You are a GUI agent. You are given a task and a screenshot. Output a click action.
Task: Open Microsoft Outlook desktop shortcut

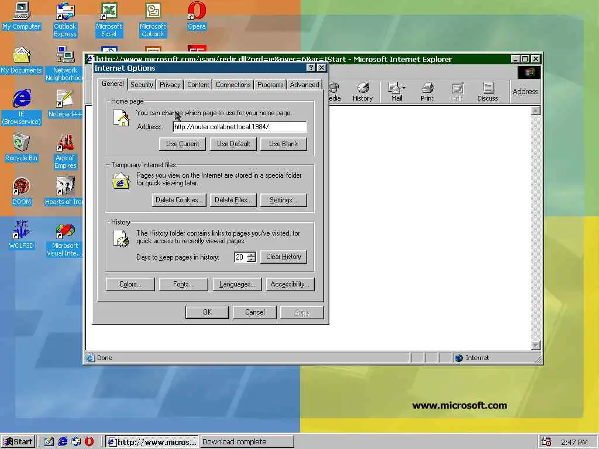[153, 20]
